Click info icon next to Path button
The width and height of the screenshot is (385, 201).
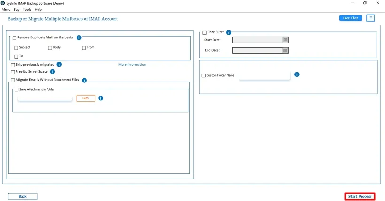101,98
